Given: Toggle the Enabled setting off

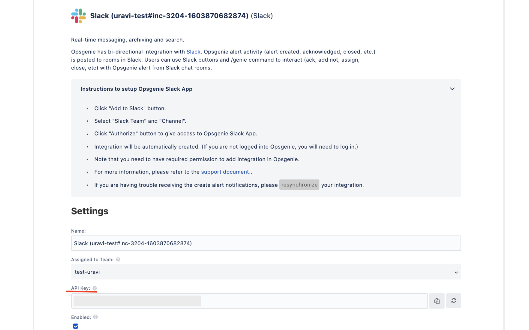Looking at the screenshot, I should click(76, 326).
